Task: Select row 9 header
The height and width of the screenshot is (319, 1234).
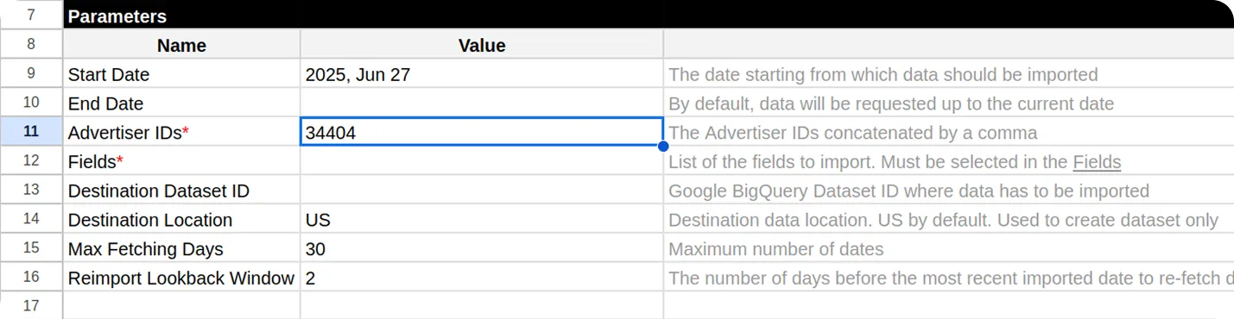Action: point(31,74)
